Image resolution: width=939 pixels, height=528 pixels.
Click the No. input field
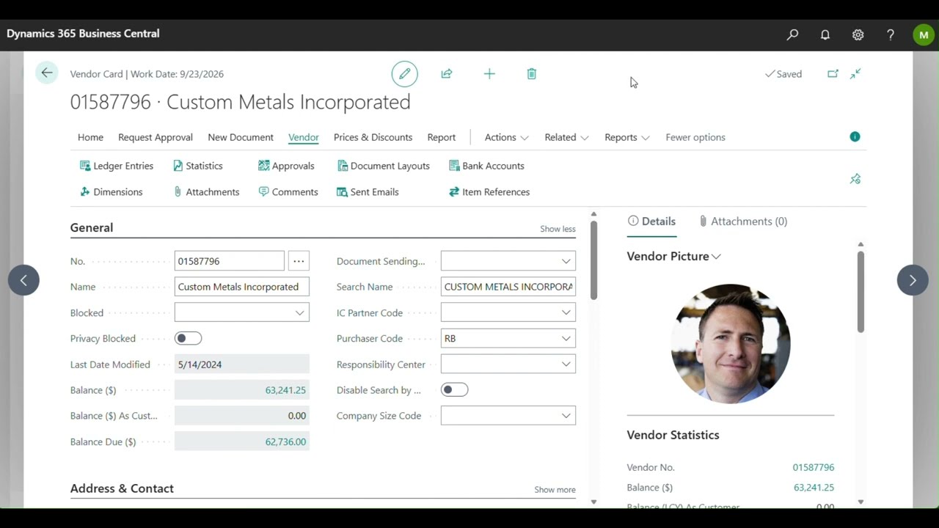point(230,261)
